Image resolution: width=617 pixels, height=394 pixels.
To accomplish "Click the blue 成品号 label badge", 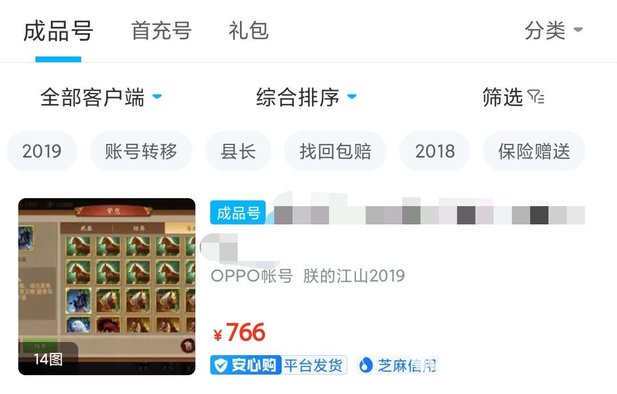I will click(238, 213).
